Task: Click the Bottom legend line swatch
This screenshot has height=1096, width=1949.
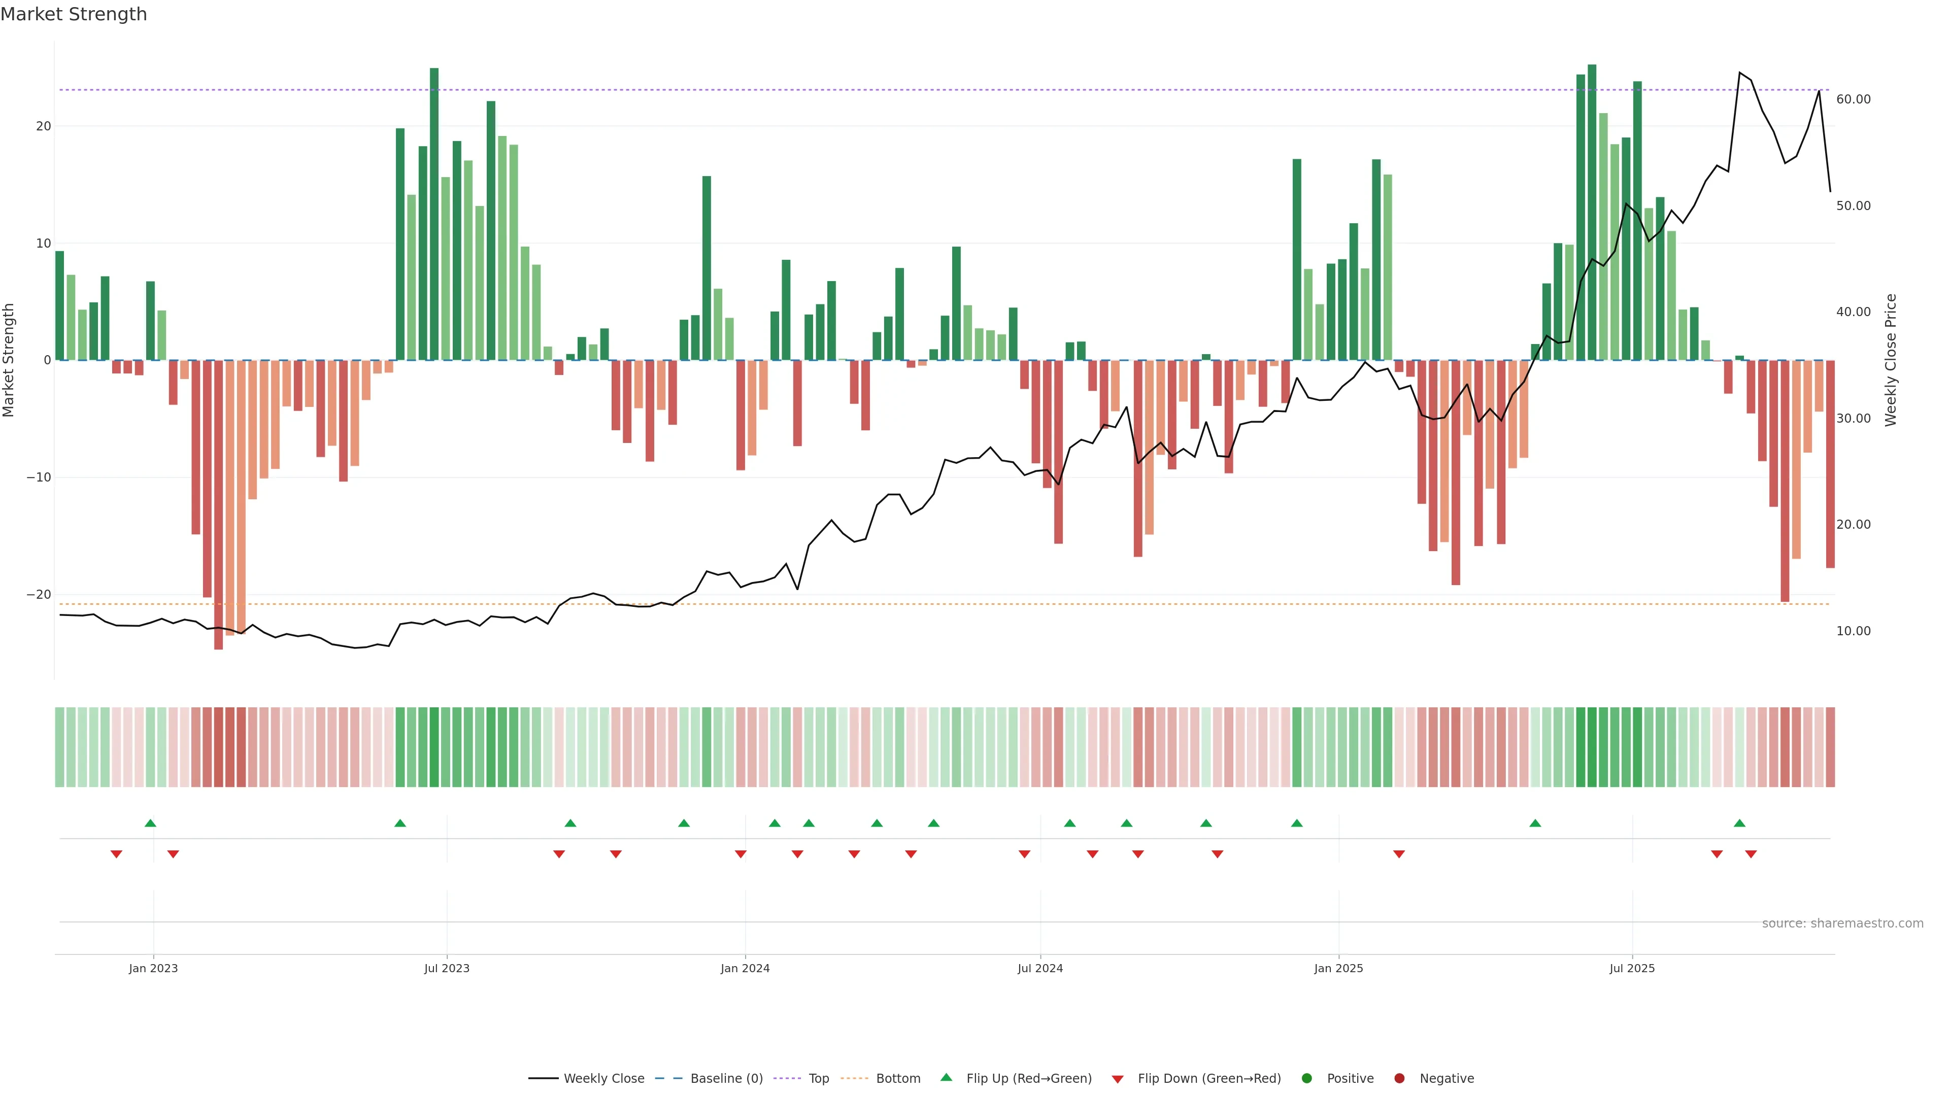Action: tap(854, 1078)
